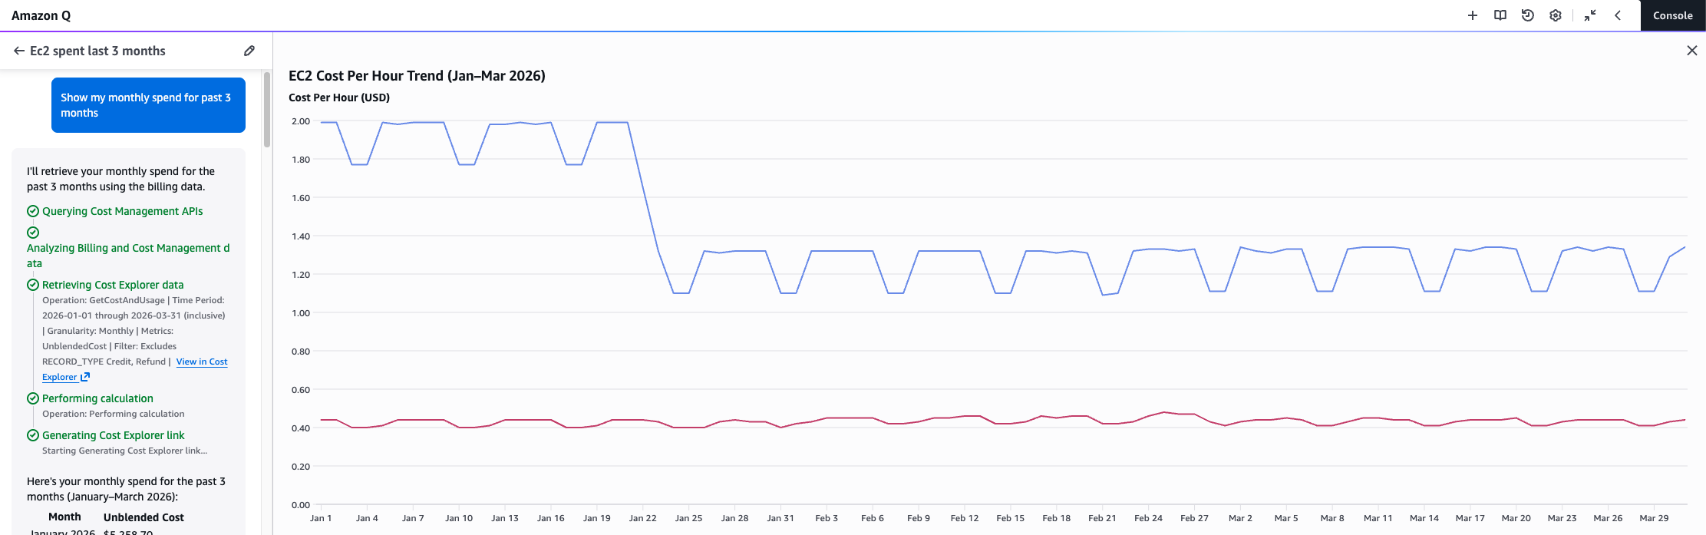The image size is (1706, 535).
Task: Click the inward-arrows minimize panel icon
Action: [x=1590, y=15]
